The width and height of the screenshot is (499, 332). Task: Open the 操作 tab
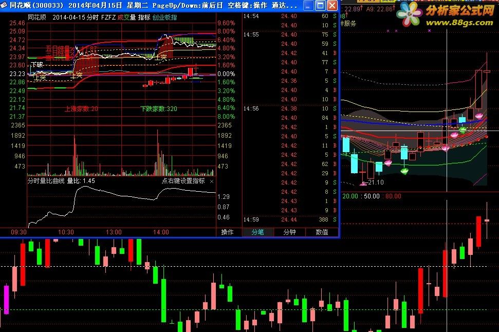coord(227,232)
